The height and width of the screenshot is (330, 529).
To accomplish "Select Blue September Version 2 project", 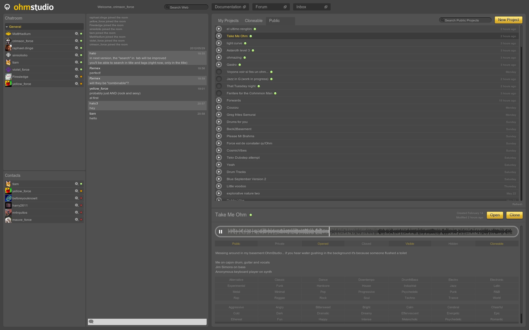I will [x=367, y=179].
